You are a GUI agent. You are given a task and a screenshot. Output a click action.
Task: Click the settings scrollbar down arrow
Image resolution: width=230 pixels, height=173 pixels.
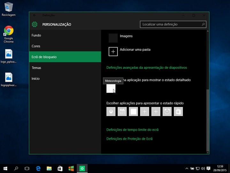(208, 153)
